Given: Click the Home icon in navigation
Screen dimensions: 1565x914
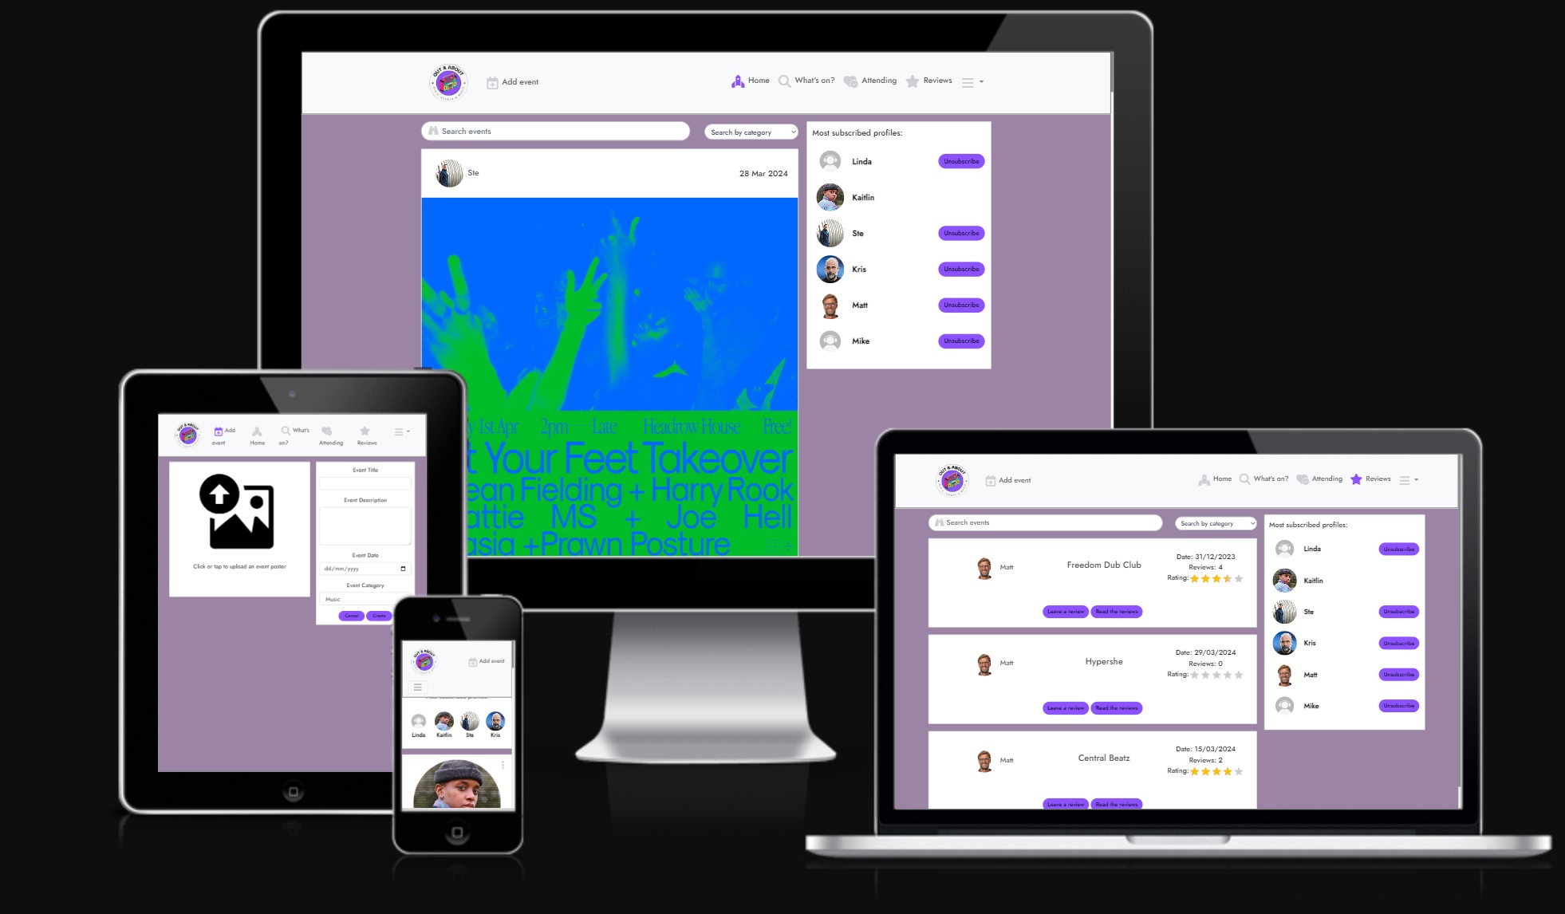Looking at the screenshot, I should coord(738,81).
